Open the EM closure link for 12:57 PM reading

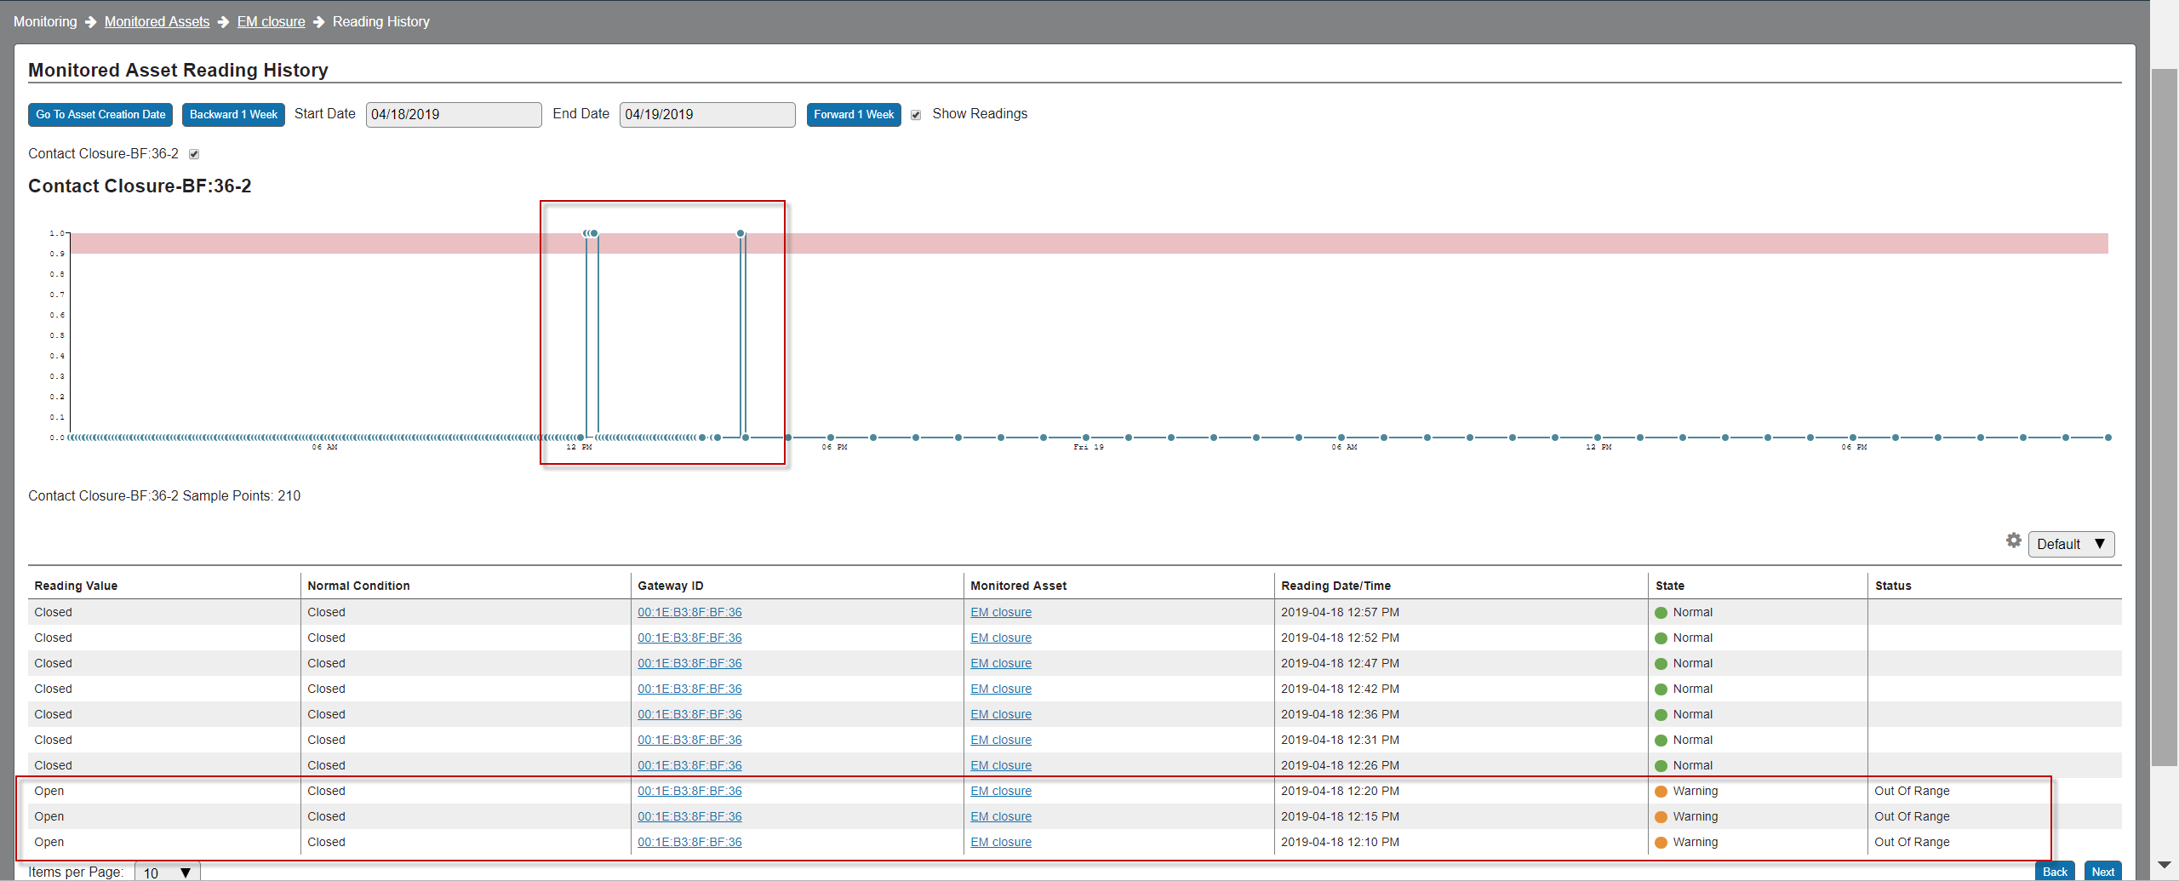[x=1000, y=611]
